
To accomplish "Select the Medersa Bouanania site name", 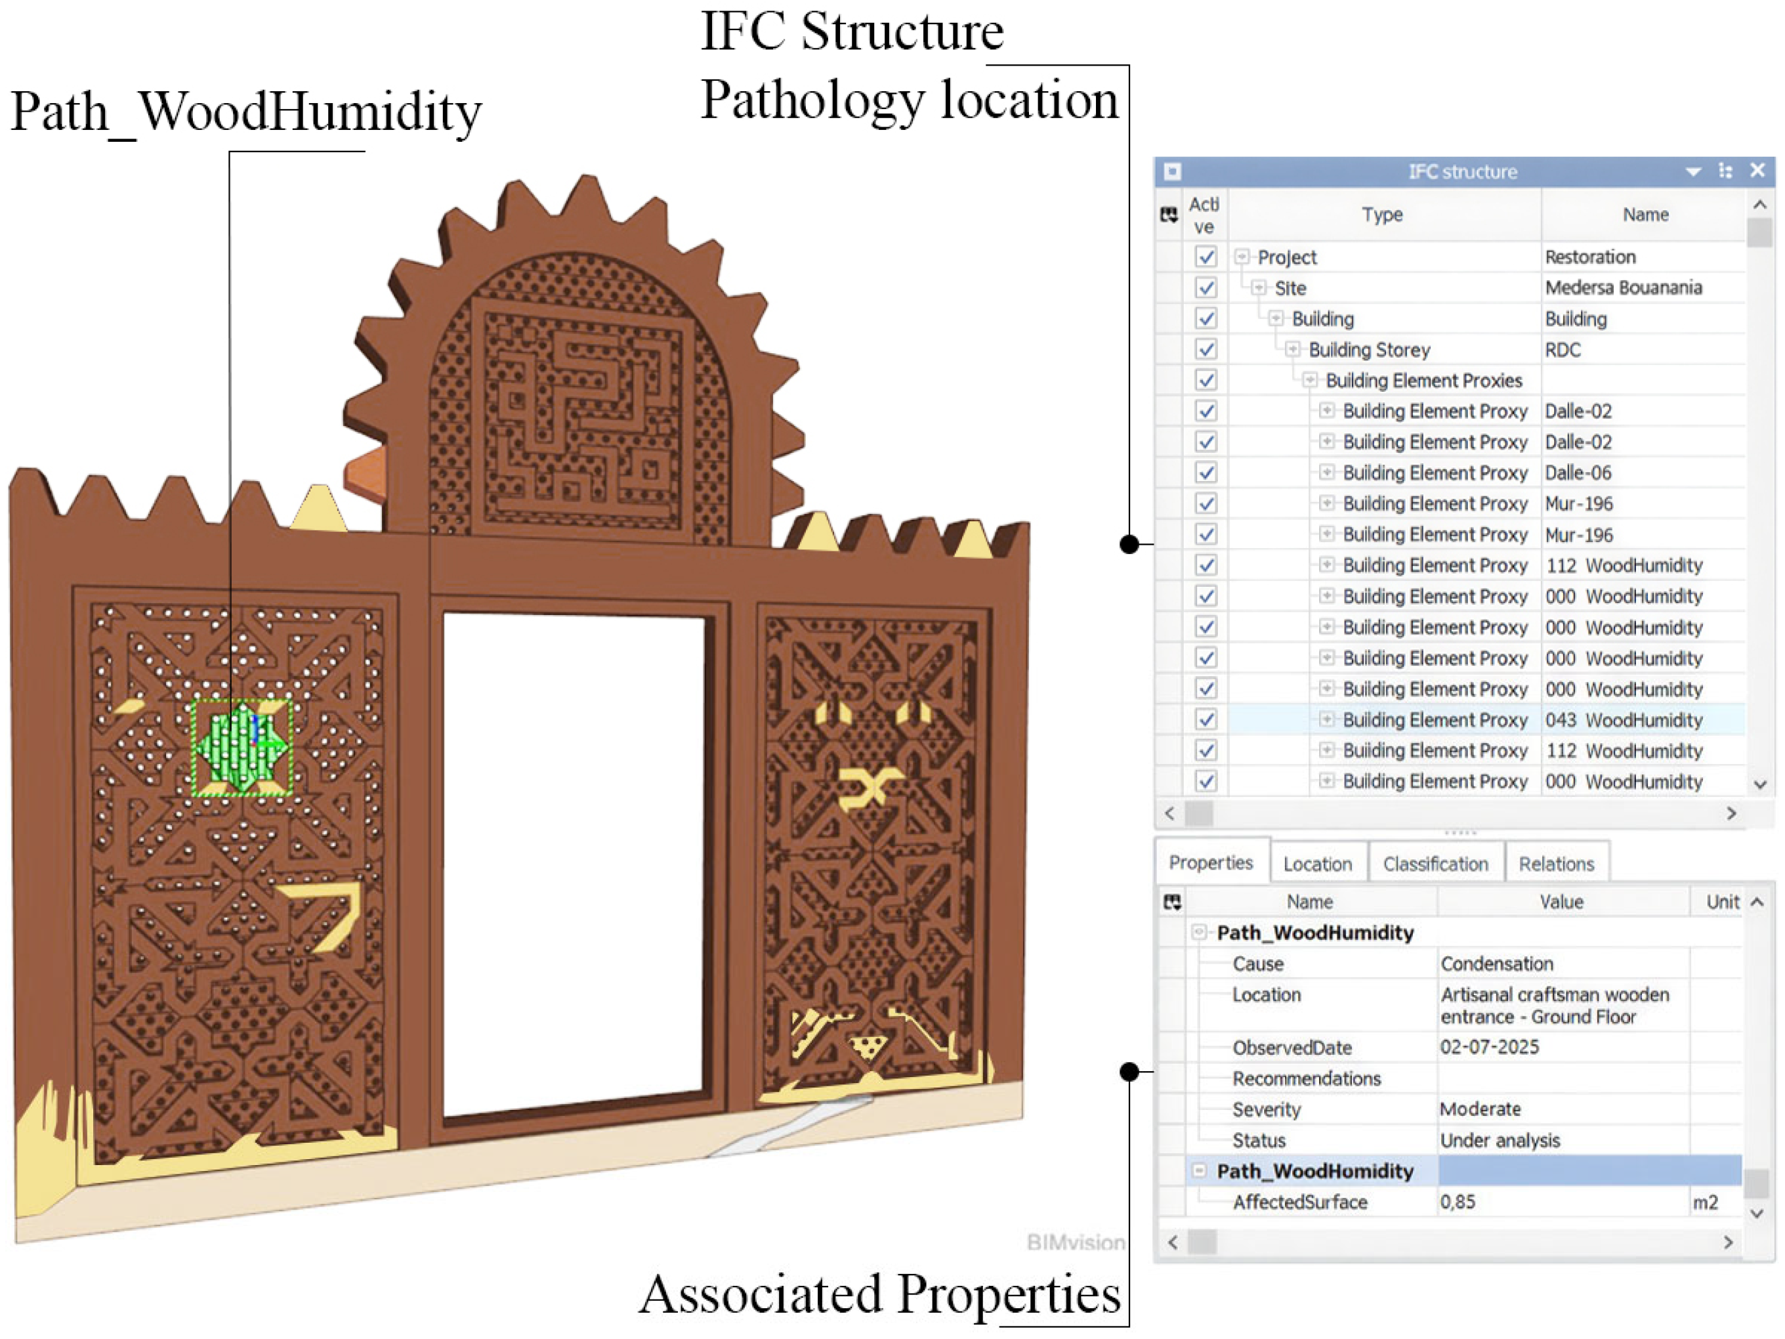I will (x=1624, y=287).
